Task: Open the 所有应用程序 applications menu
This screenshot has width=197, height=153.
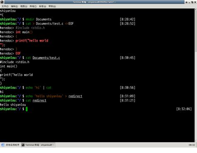Action: coord(10,145)
